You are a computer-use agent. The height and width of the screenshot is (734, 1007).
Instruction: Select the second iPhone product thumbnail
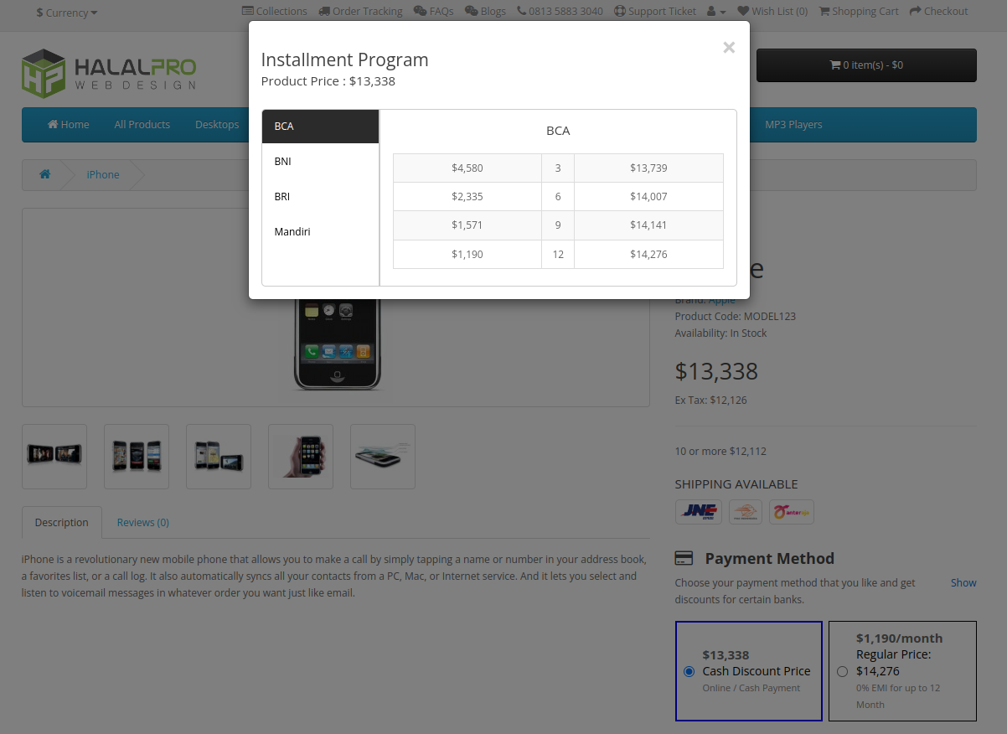(137, 456)
